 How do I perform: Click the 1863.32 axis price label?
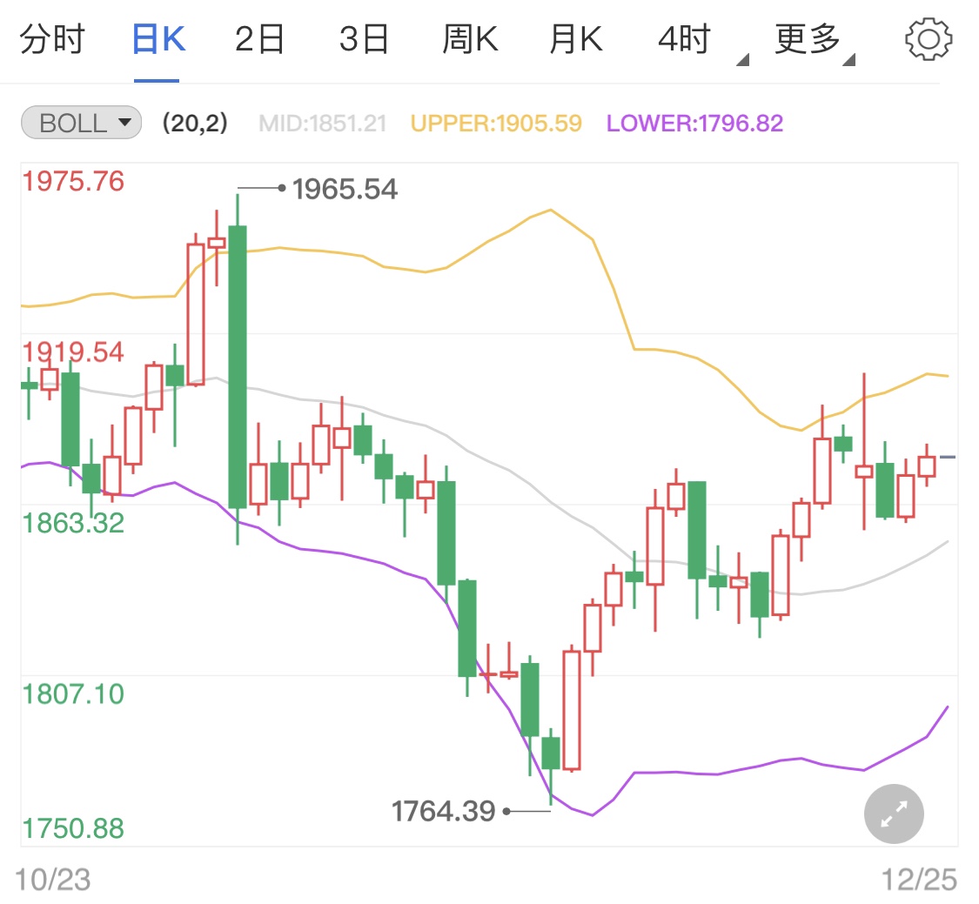(73, 523)
